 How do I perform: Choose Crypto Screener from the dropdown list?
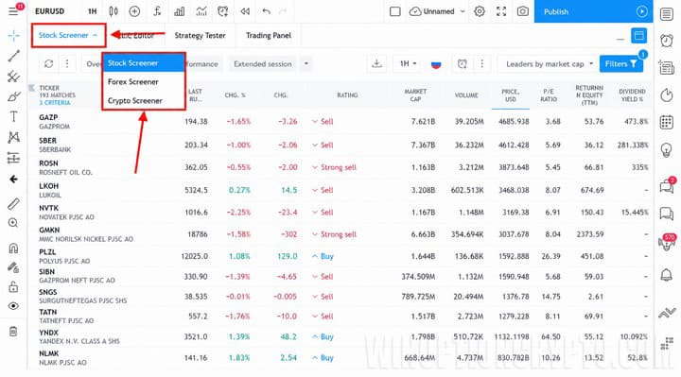click(x=144, y=100)
